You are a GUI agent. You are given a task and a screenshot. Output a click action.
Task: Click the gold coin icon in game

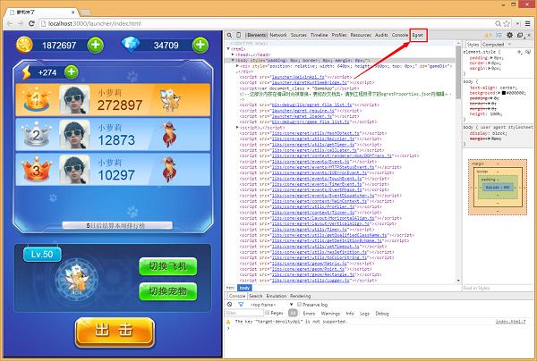coord(25,45)
